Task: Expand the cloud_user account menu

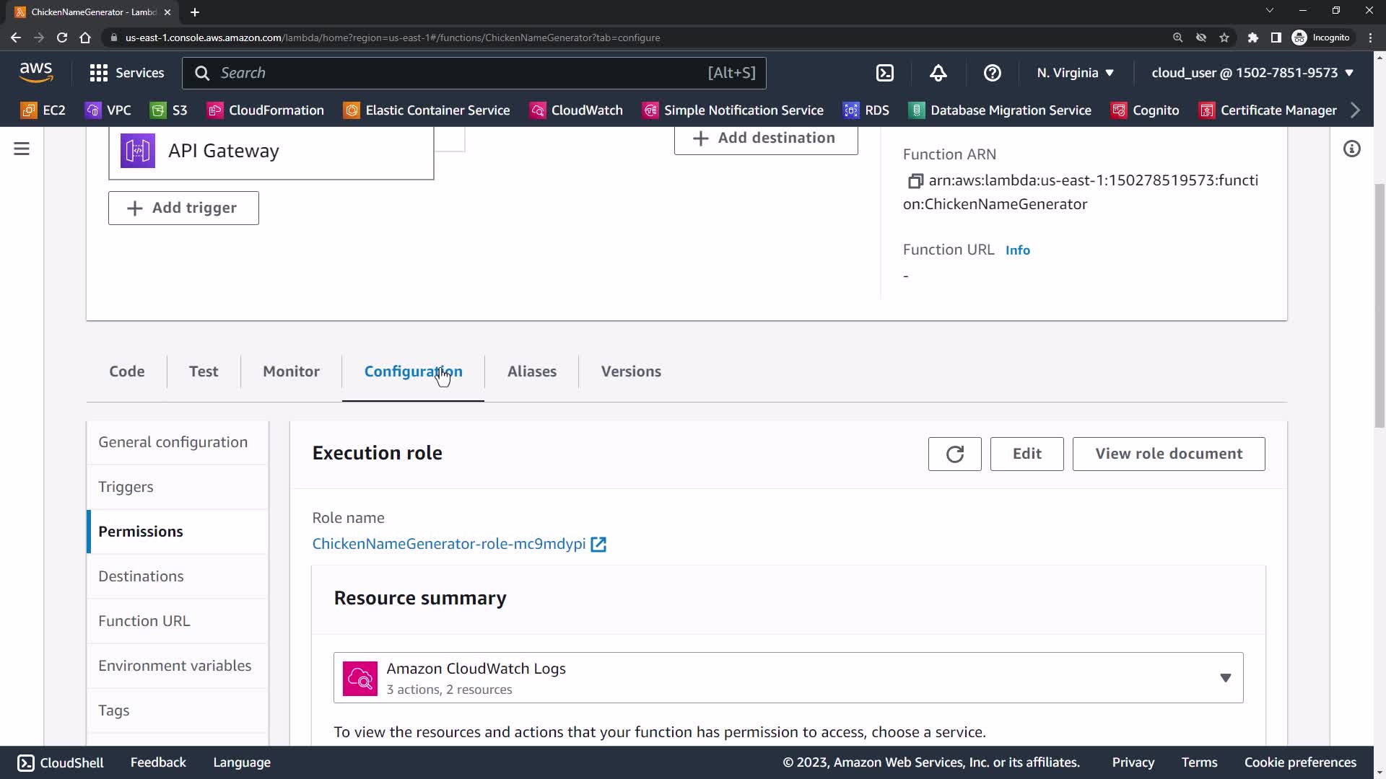Action: [x=1252, y=73]
